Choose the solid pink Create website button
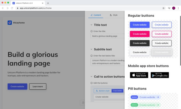The height and width of the screenshot is (109, 181). tap(140, 34)
